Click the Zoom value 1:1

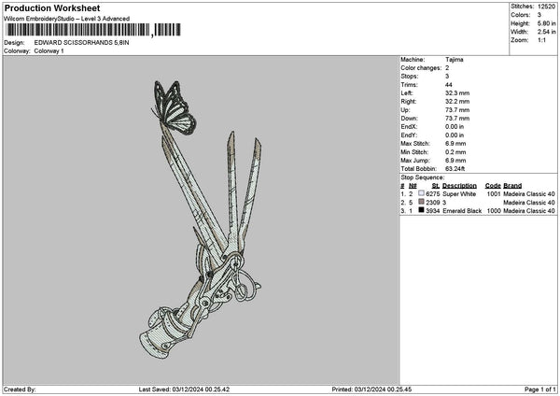click(x=541, y=40)
